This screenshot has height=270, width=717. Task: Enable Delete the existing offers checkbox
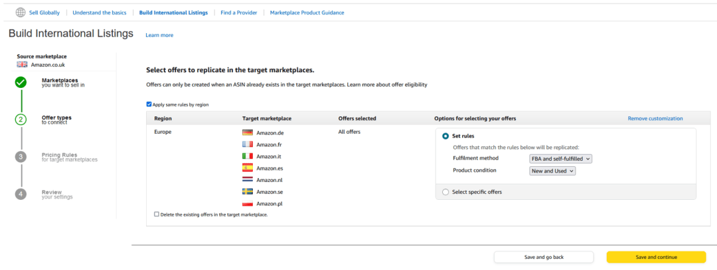(x=157, y=214)
